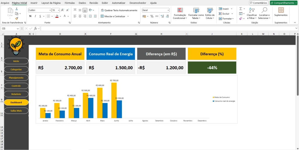
Task: Increase font size with the larger A icon
Action: 63,10
